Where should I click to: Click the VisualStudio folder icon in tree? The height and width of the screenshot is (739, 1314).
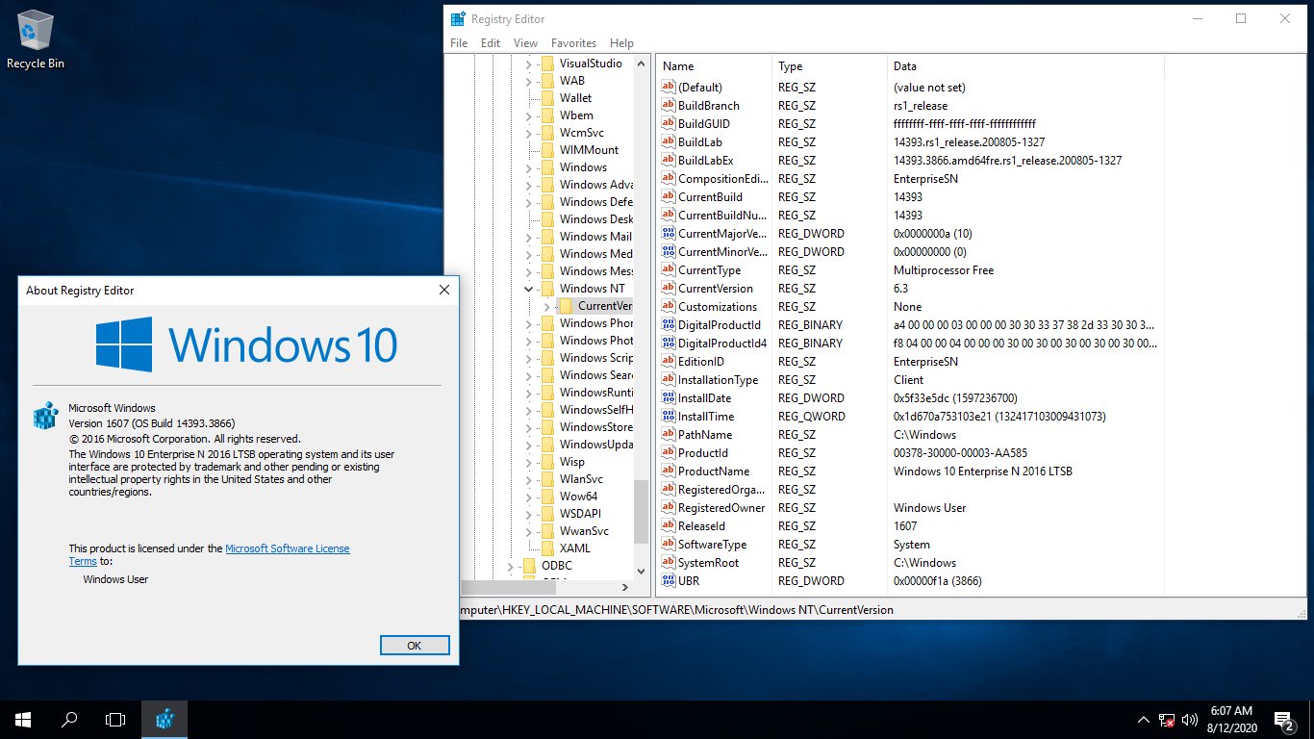(547, 64)
